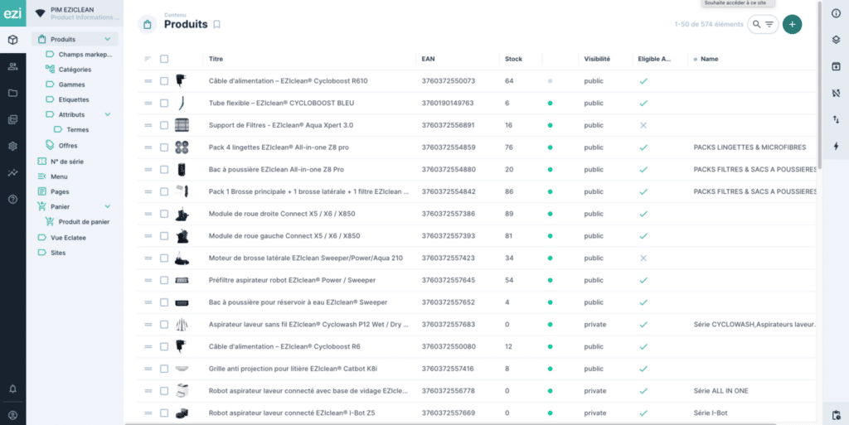Open Offres in sidebar

[x=68, y=146]
